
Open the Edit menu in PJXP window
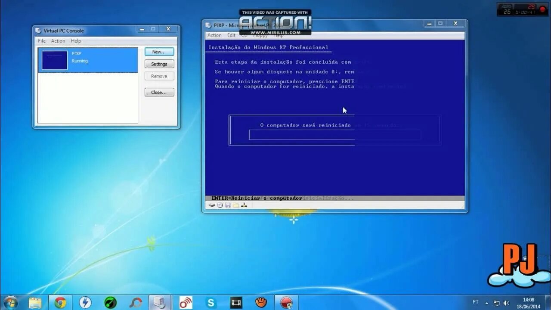231,35
